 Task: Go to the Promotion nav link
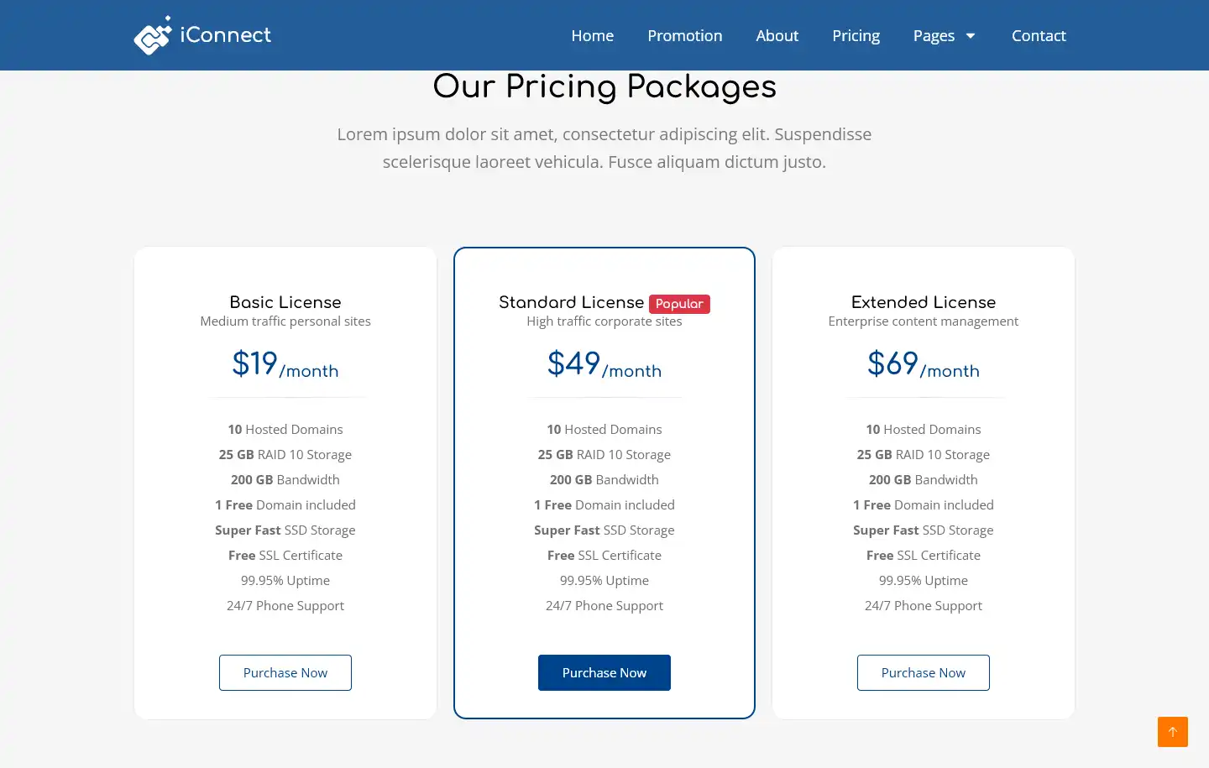(684, 36)
